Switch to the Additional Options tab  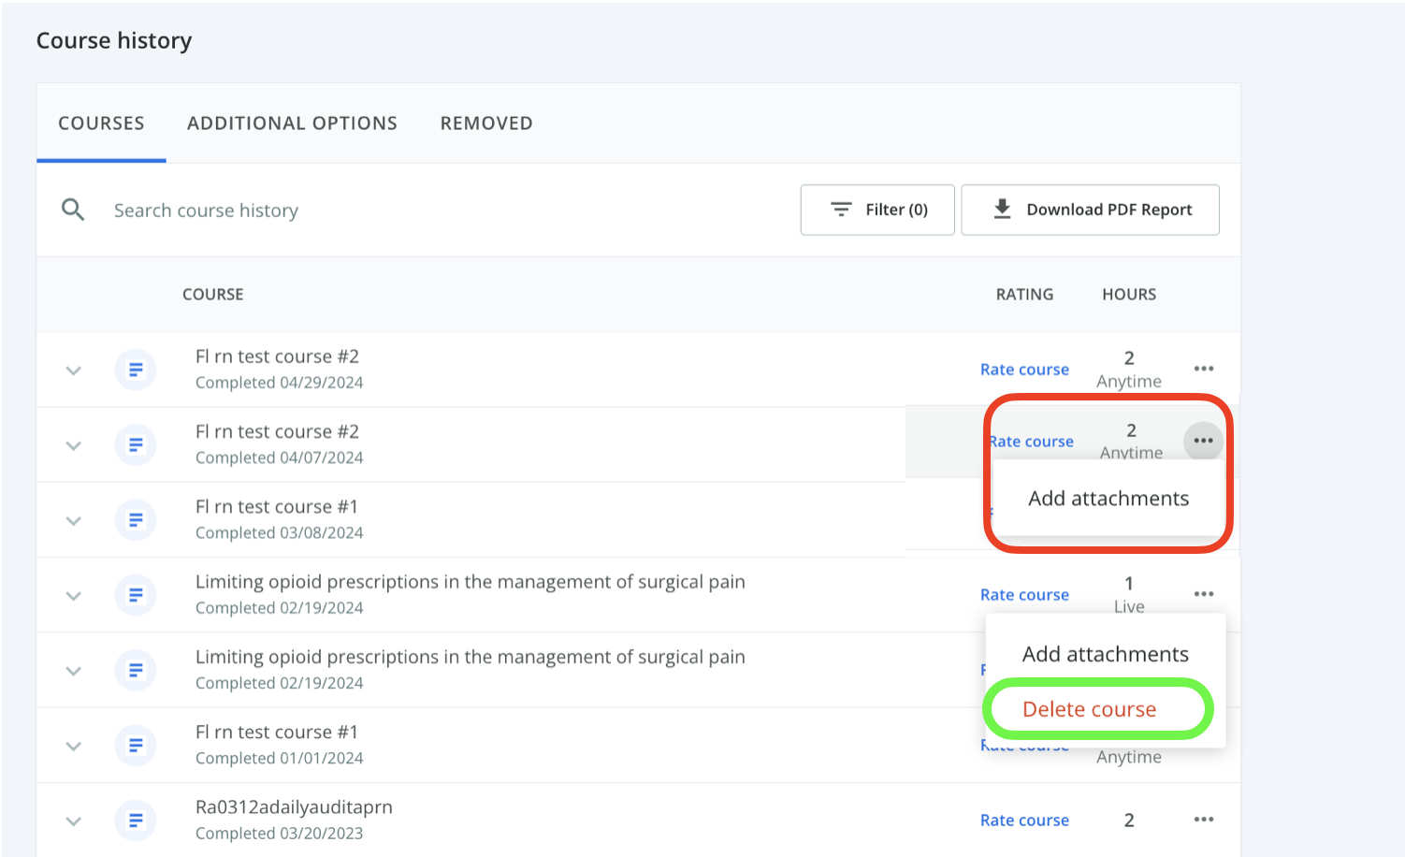[x=292, y=123]
